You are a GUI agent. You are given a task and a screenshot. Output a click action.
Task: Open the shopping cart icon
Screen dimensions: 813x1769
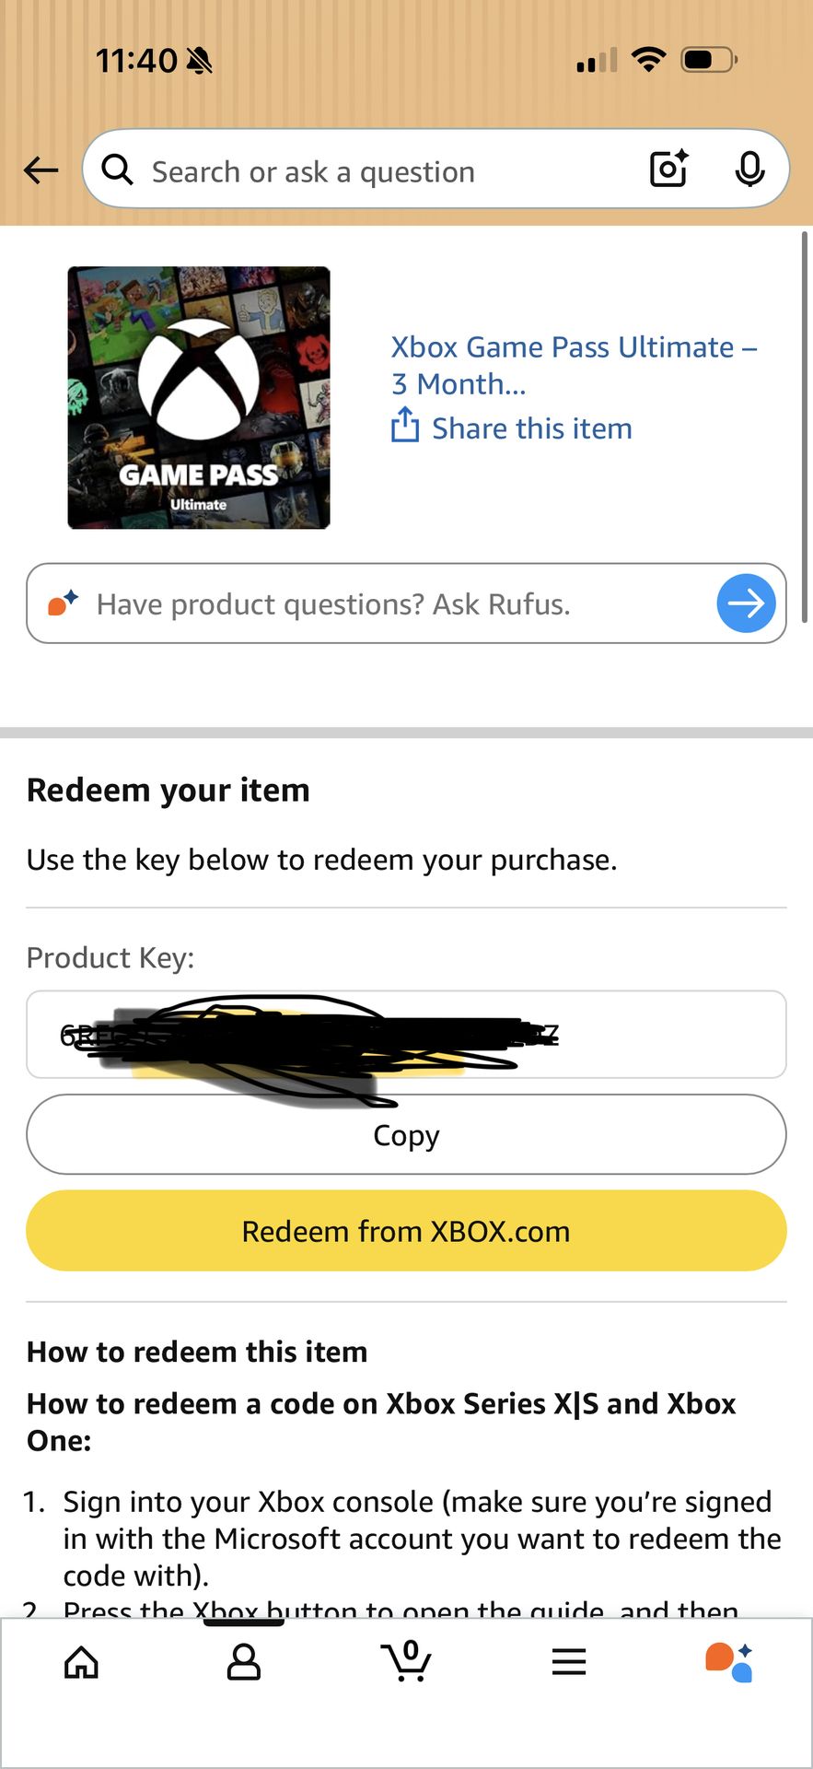406,1660
